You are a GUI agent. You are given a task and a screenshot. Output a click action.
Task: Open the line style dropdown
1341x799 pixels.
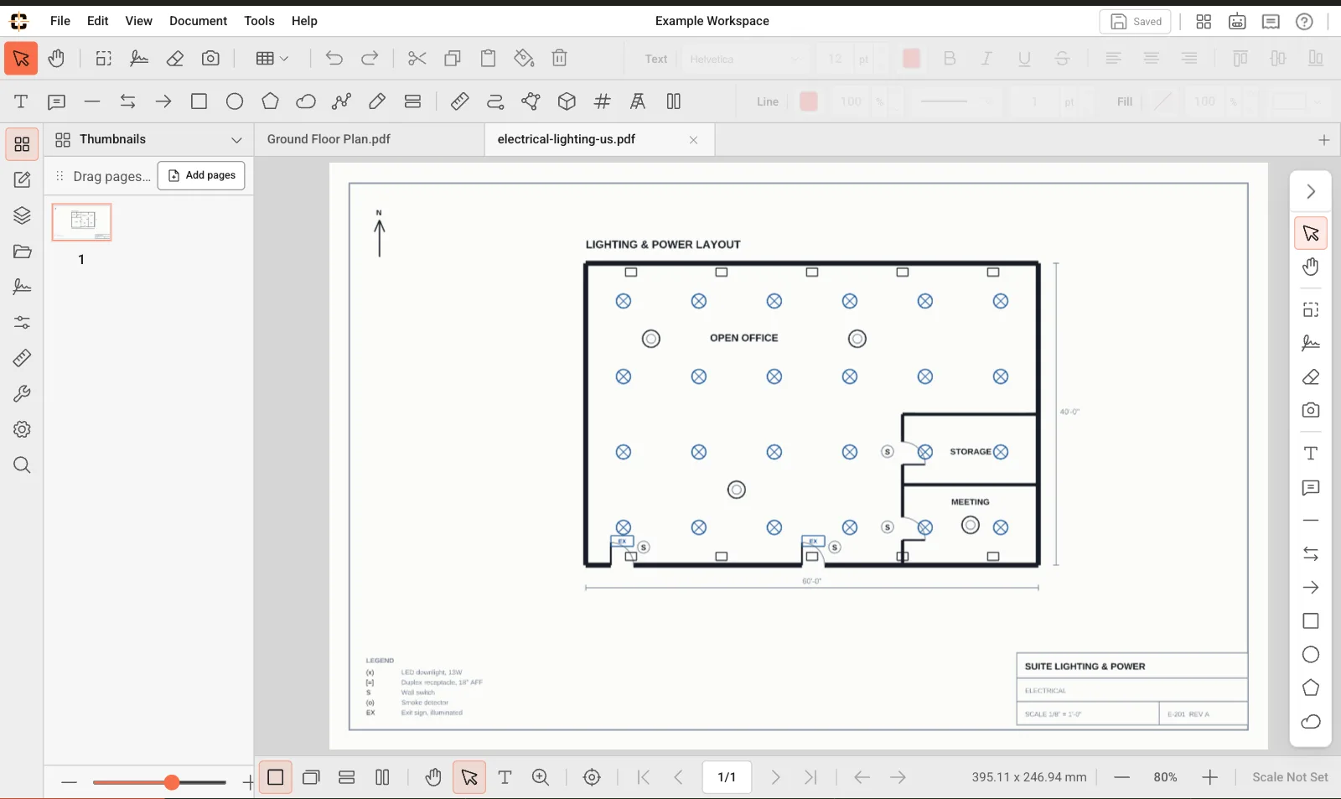[955, 101]
